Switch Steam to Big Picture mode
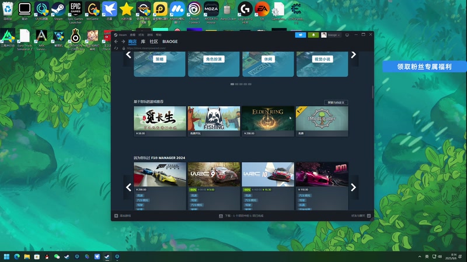The image size is (467, 262). (x=347, y=35)
